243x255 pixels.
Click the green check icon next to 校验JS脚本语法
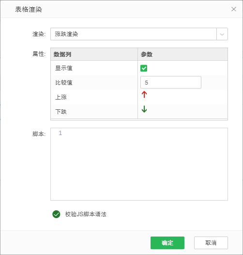56,214
